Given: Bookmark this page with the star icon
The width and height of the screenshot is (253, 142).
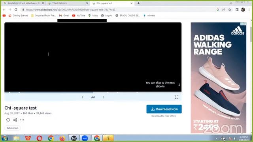Looking at the screenshot, I should [230, 9].
